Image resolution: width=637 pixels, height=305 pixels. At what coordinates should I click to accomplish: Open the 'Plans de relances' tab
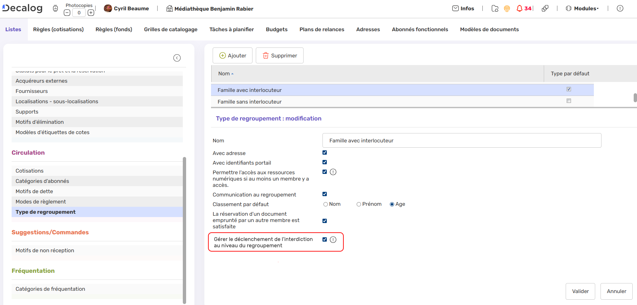pyautogui.click(x=321, y=30)
